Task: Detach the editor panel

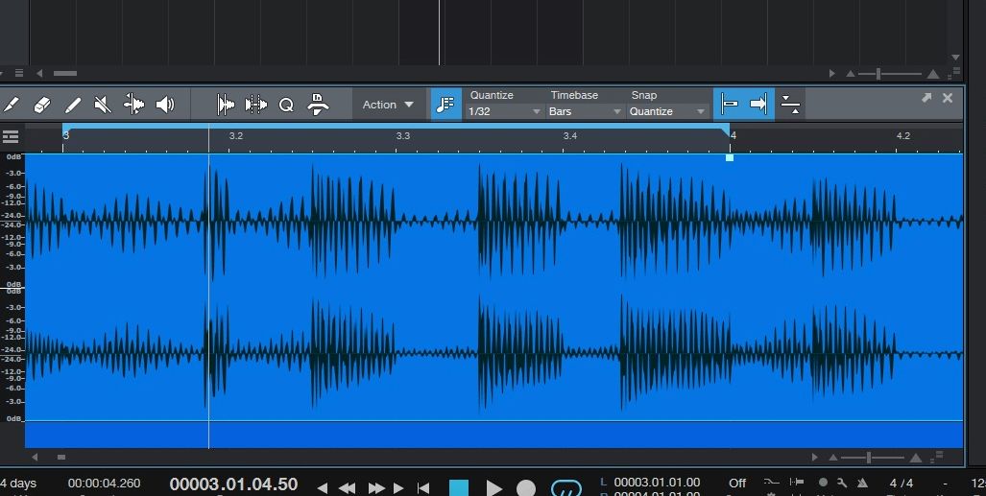Action: point(926,98)
